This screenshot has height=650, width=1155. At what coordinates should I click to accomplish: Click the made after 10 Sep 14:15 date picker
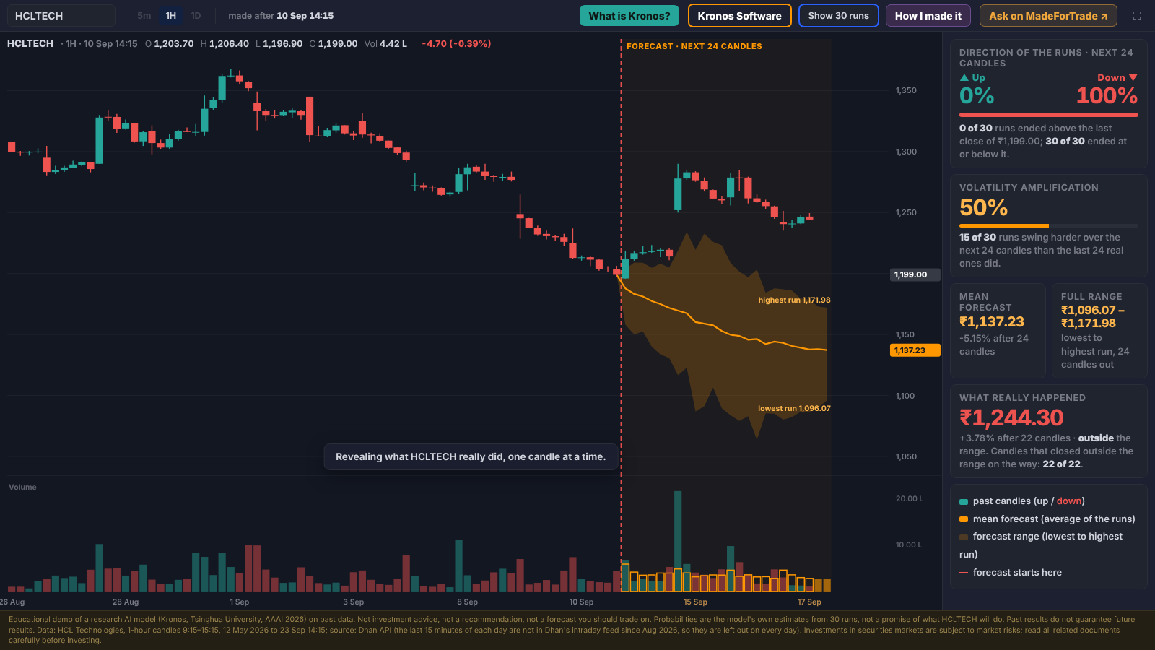click(x=281, y=16)
